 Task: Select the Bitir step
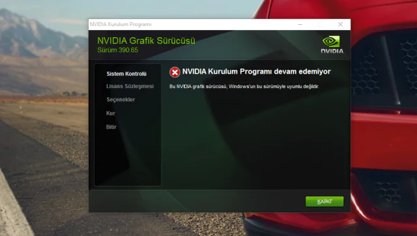tap(111, 127)
